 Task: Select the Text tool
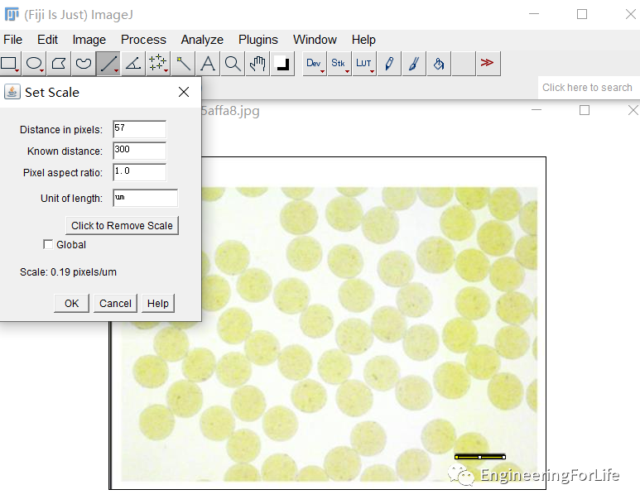click(x=208, y=64)
